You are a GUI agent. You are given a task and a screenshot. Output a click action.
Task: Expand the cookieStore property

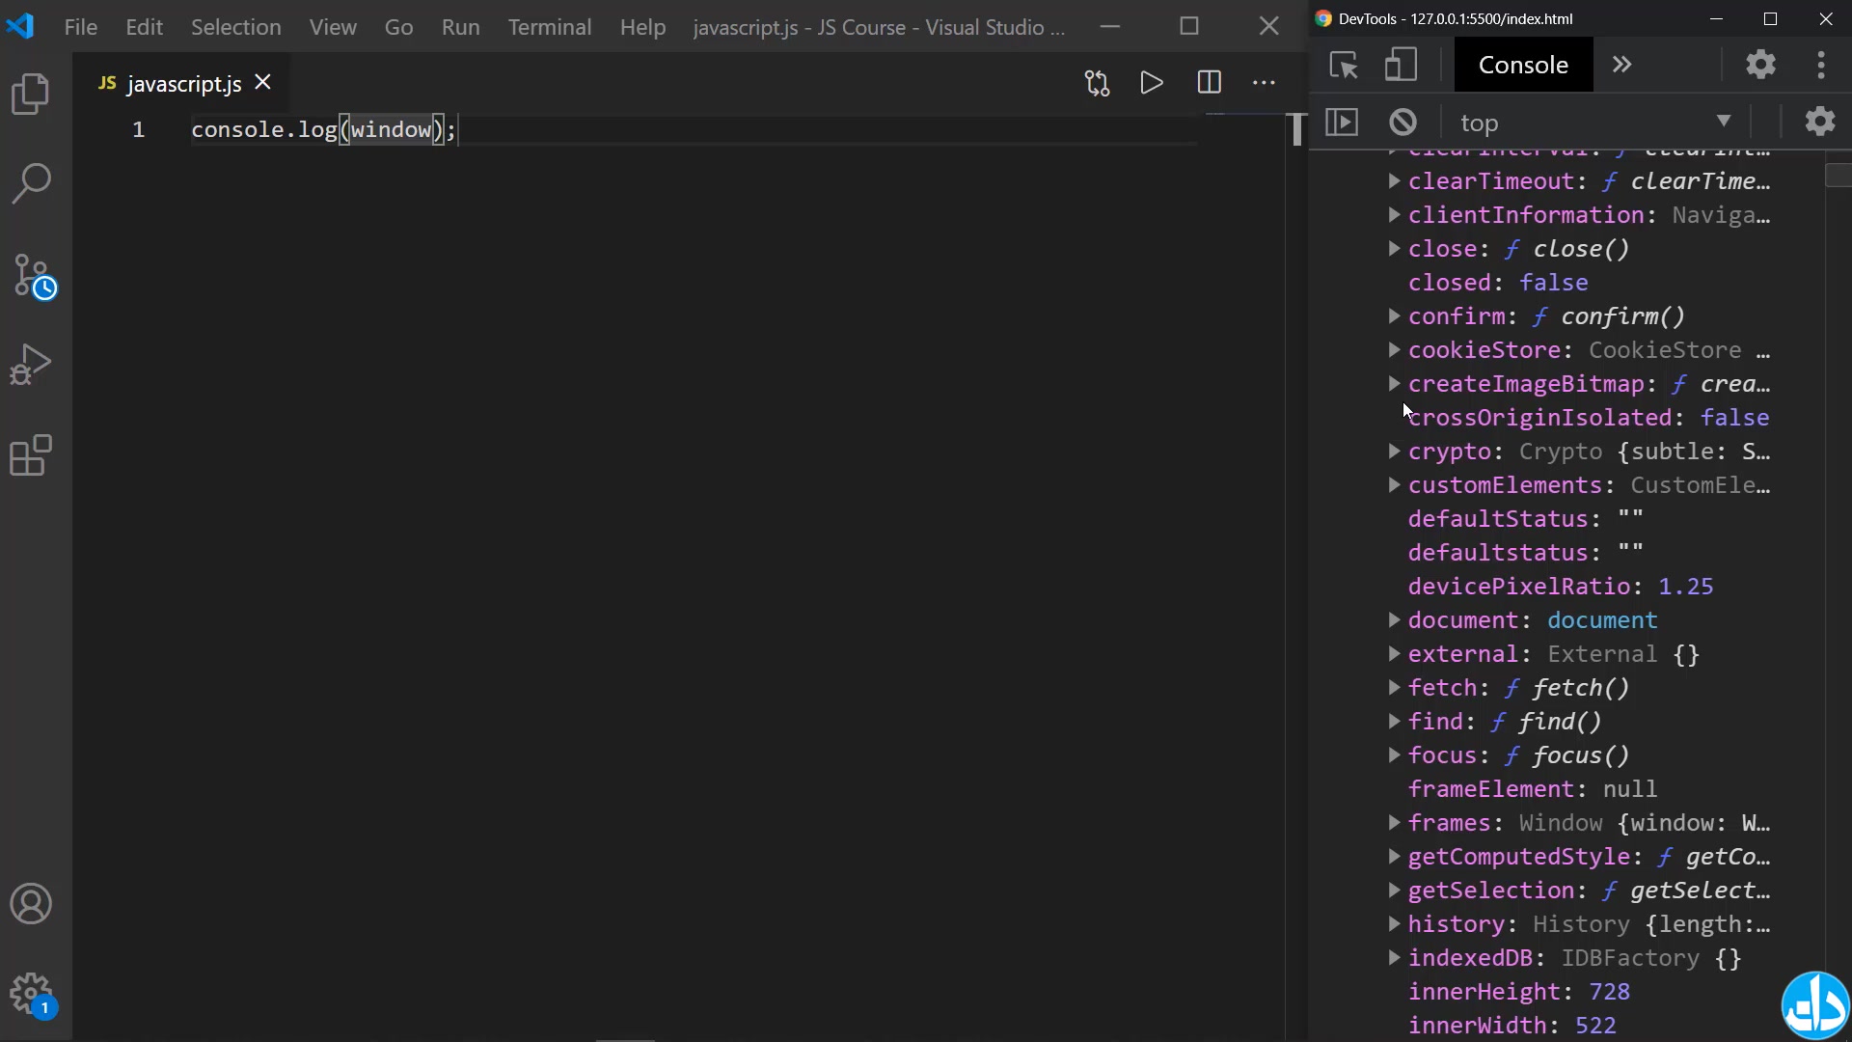1394,350
